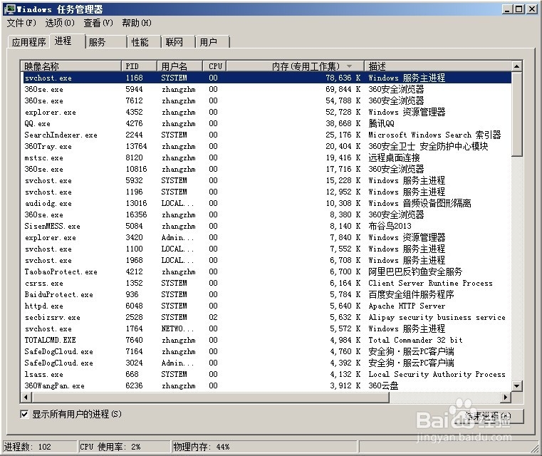Select the 进程 tab
Screen dimensions: 542x456
(68, 41)
